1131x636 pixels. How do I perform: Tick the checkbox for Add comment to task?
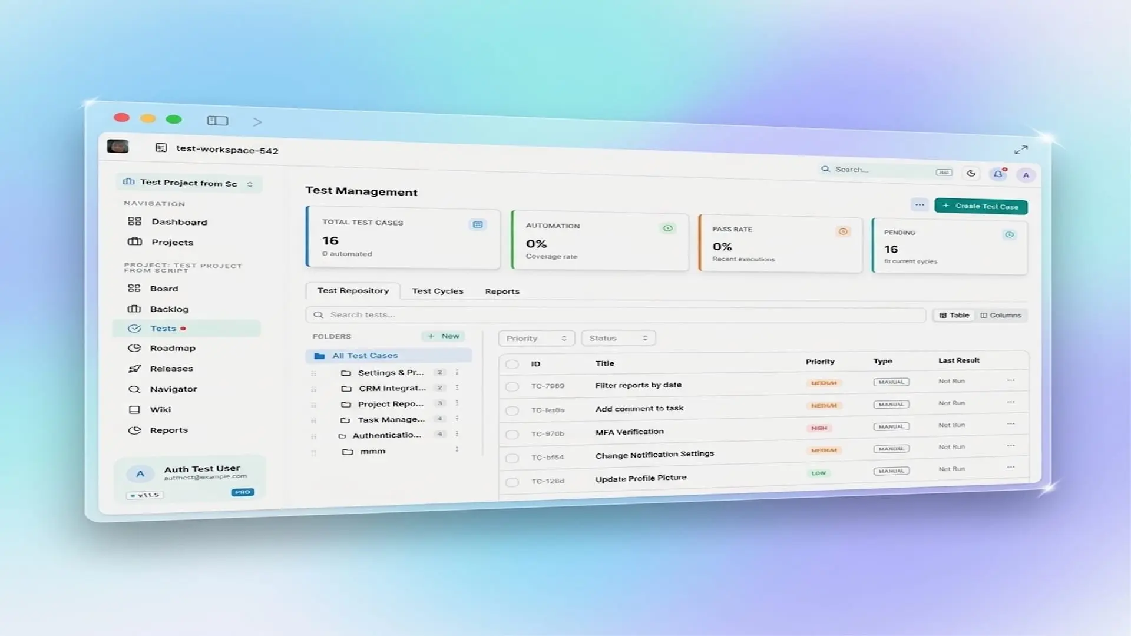point(512,410)
